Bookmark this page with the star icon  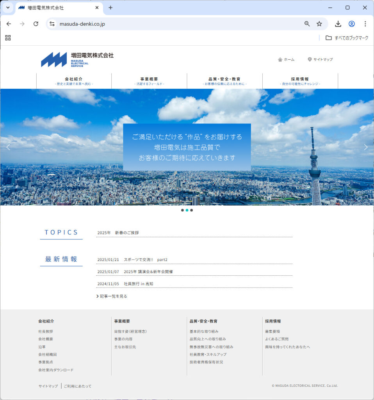(x=319, y=24)
